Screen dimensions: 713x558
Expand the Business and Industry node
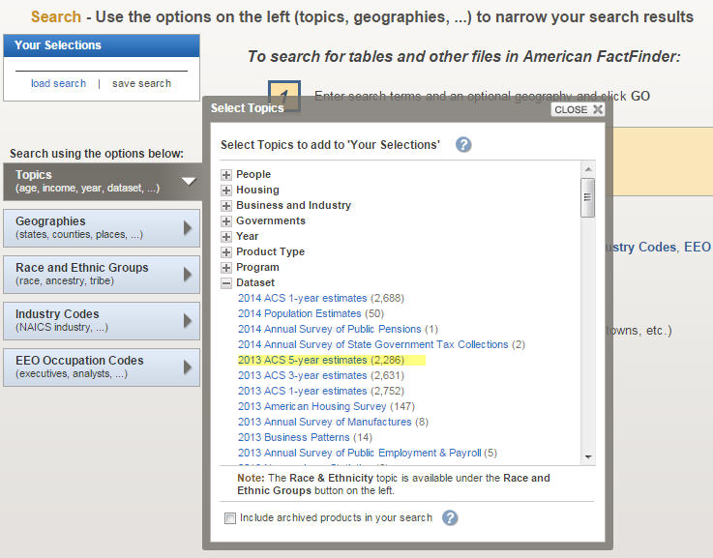226,205
